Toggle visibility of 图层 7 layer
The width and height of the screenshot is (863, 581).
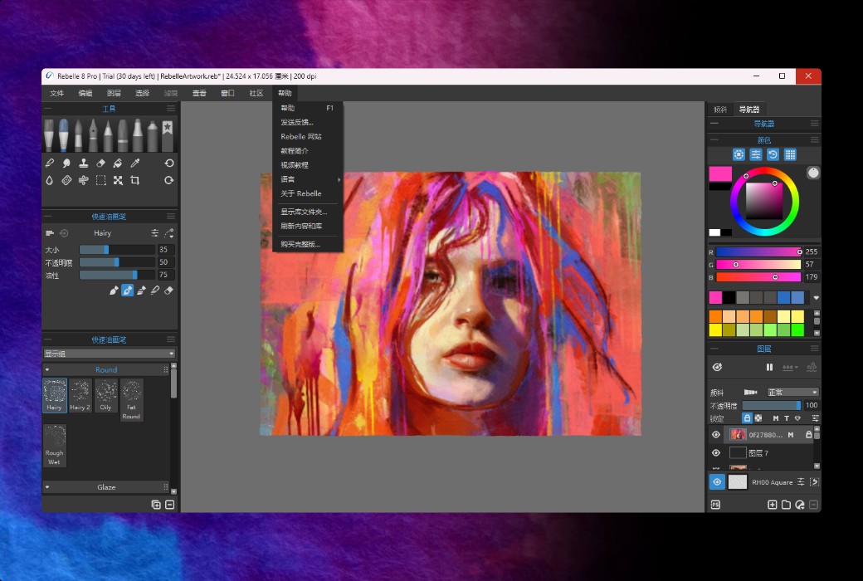tap(716, 453)
